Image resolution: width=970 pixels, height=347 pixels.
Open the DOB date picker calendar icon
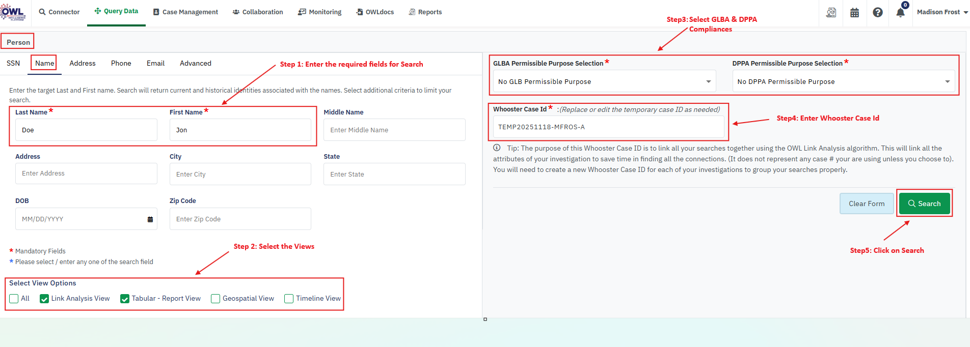[150, 219]
